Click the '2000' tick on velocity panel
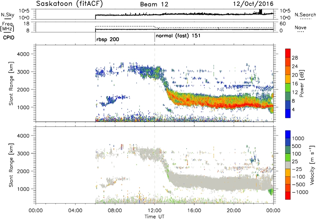Viewport: 316px width, 219px height. tap(23, 171)
